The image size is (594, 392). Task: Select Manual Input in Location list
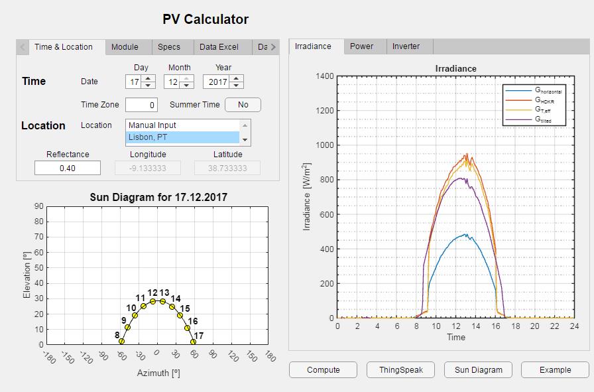[x=182, y=125]
